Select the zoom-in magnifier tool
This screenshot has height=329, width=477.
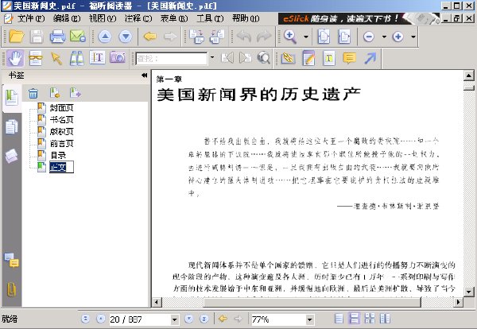click(290, 37)
